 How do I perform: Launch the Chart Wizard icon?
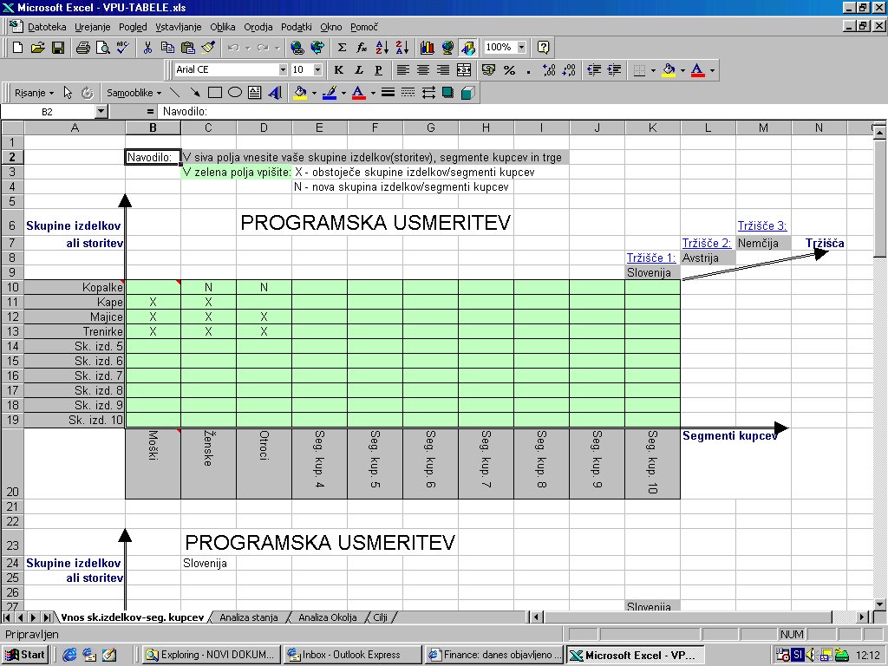(x=427, y=48)
